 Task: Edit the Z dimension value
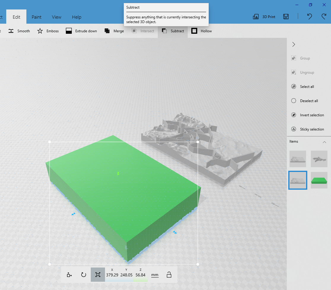(141, 275)
